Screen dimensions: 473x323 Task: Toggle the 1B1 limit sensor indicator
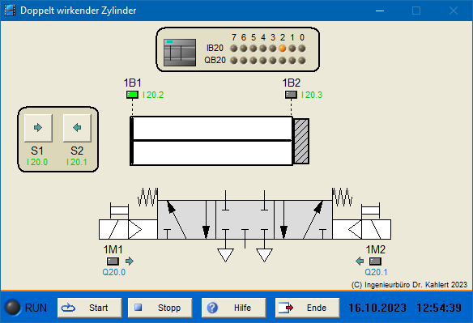coord(132,95)
